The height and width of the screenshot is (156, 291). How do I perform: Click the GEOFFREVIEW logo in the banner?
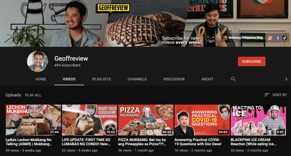(x=113, y=8)
